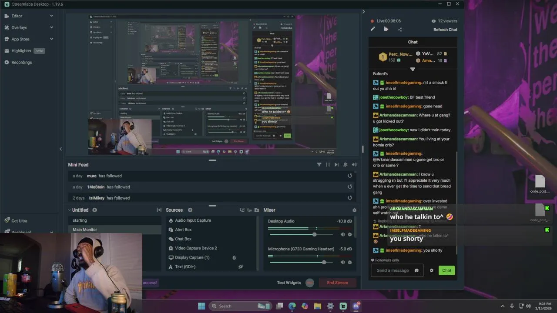Open the Windows Start menu
Screen dimensions: 557x313
[201, 306]
